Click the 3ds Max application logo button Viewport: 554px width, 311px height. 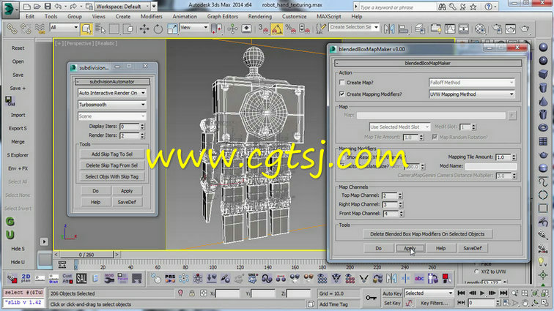click(x=10, y=9)
